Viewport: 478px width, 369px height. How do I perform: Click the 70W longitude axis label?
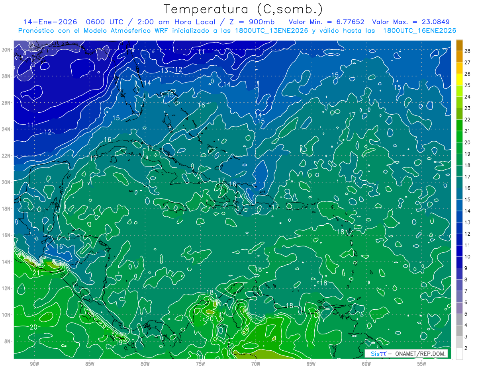(x=256, y=364)
